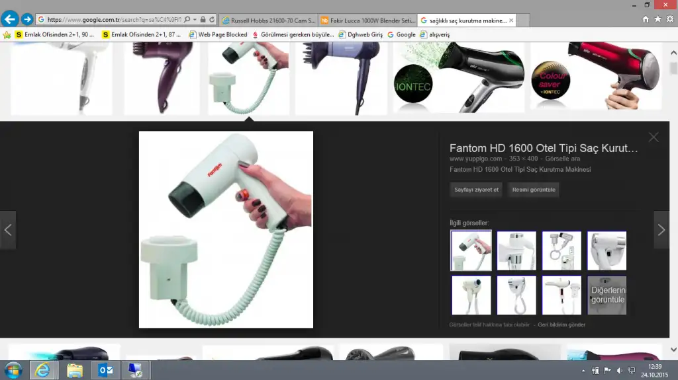The image size is (678, 380).
Task: Click the 'Resmi görüntüle' button
Action: coord(534,190)
